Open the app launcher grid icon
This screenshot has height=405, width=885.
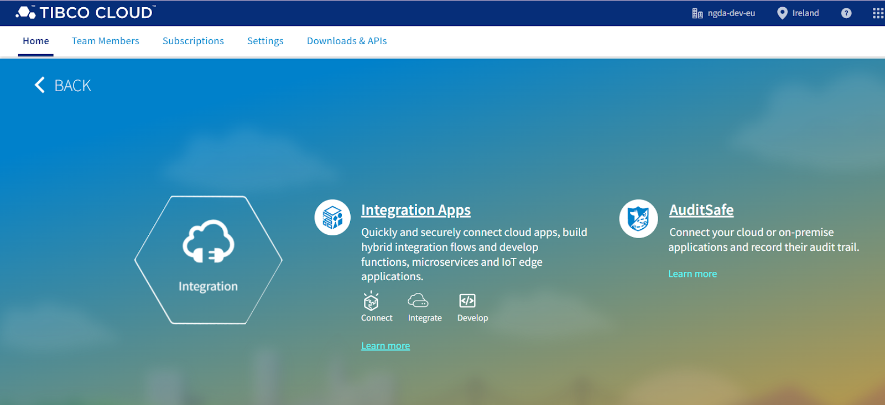(878, 13)
